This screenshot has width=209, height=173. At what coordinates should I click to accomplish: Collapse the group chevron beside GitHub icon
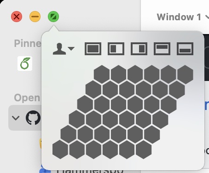[16, 118]
